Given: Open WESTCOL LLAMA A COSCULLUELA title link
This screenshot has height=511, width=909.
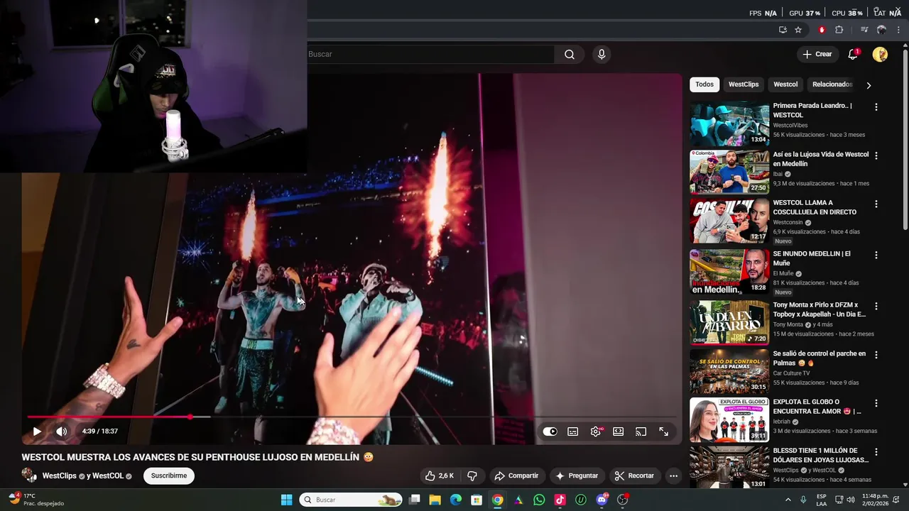Looking at the screenshot, I should (x=815, y=207).
